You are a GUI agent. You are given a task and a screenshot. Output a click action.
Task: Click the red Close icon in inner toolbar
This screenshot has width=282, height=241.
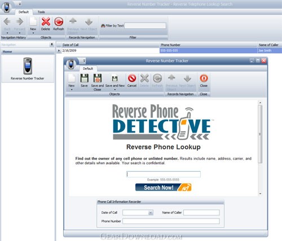pos(204,78)
